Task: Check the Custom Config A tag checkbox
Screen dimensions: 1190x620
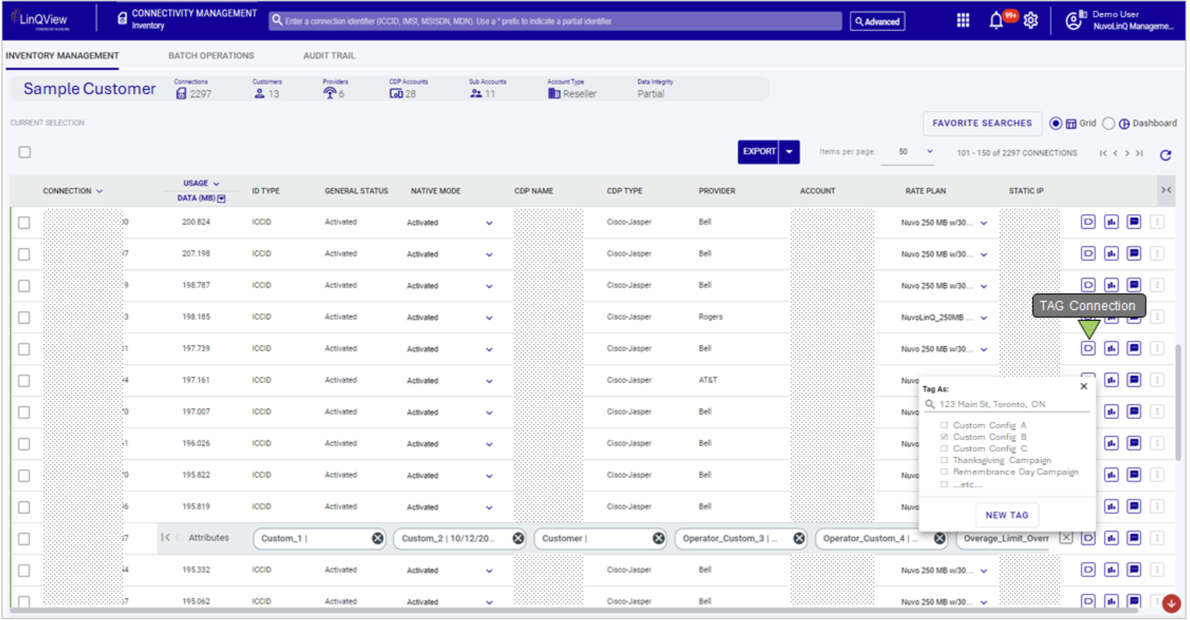Action: pyautogui.click(x=944, y=425)
